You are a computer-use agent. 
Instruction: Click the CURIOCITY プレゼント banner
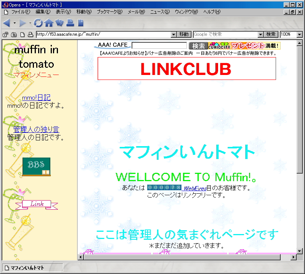244,46
